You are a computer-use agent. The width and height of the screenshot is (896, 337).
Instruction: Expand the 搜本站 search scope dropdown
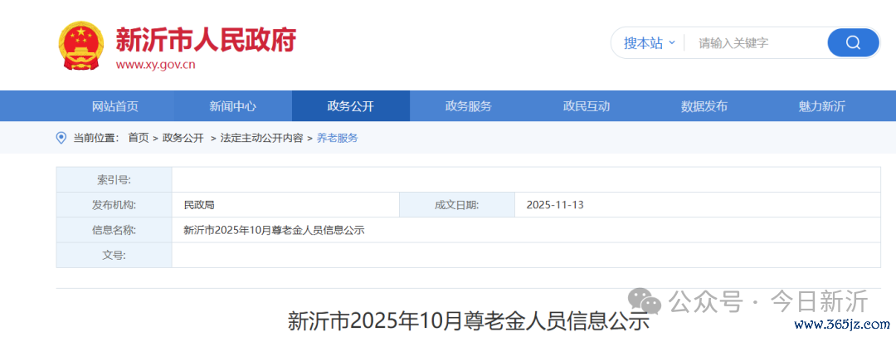click(650, 43)
